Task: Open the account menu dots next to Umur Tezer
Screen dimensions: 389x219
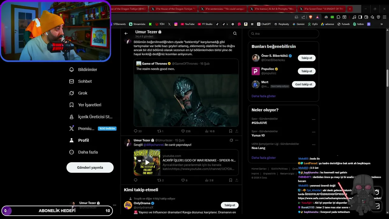Action: pos(114,205)
